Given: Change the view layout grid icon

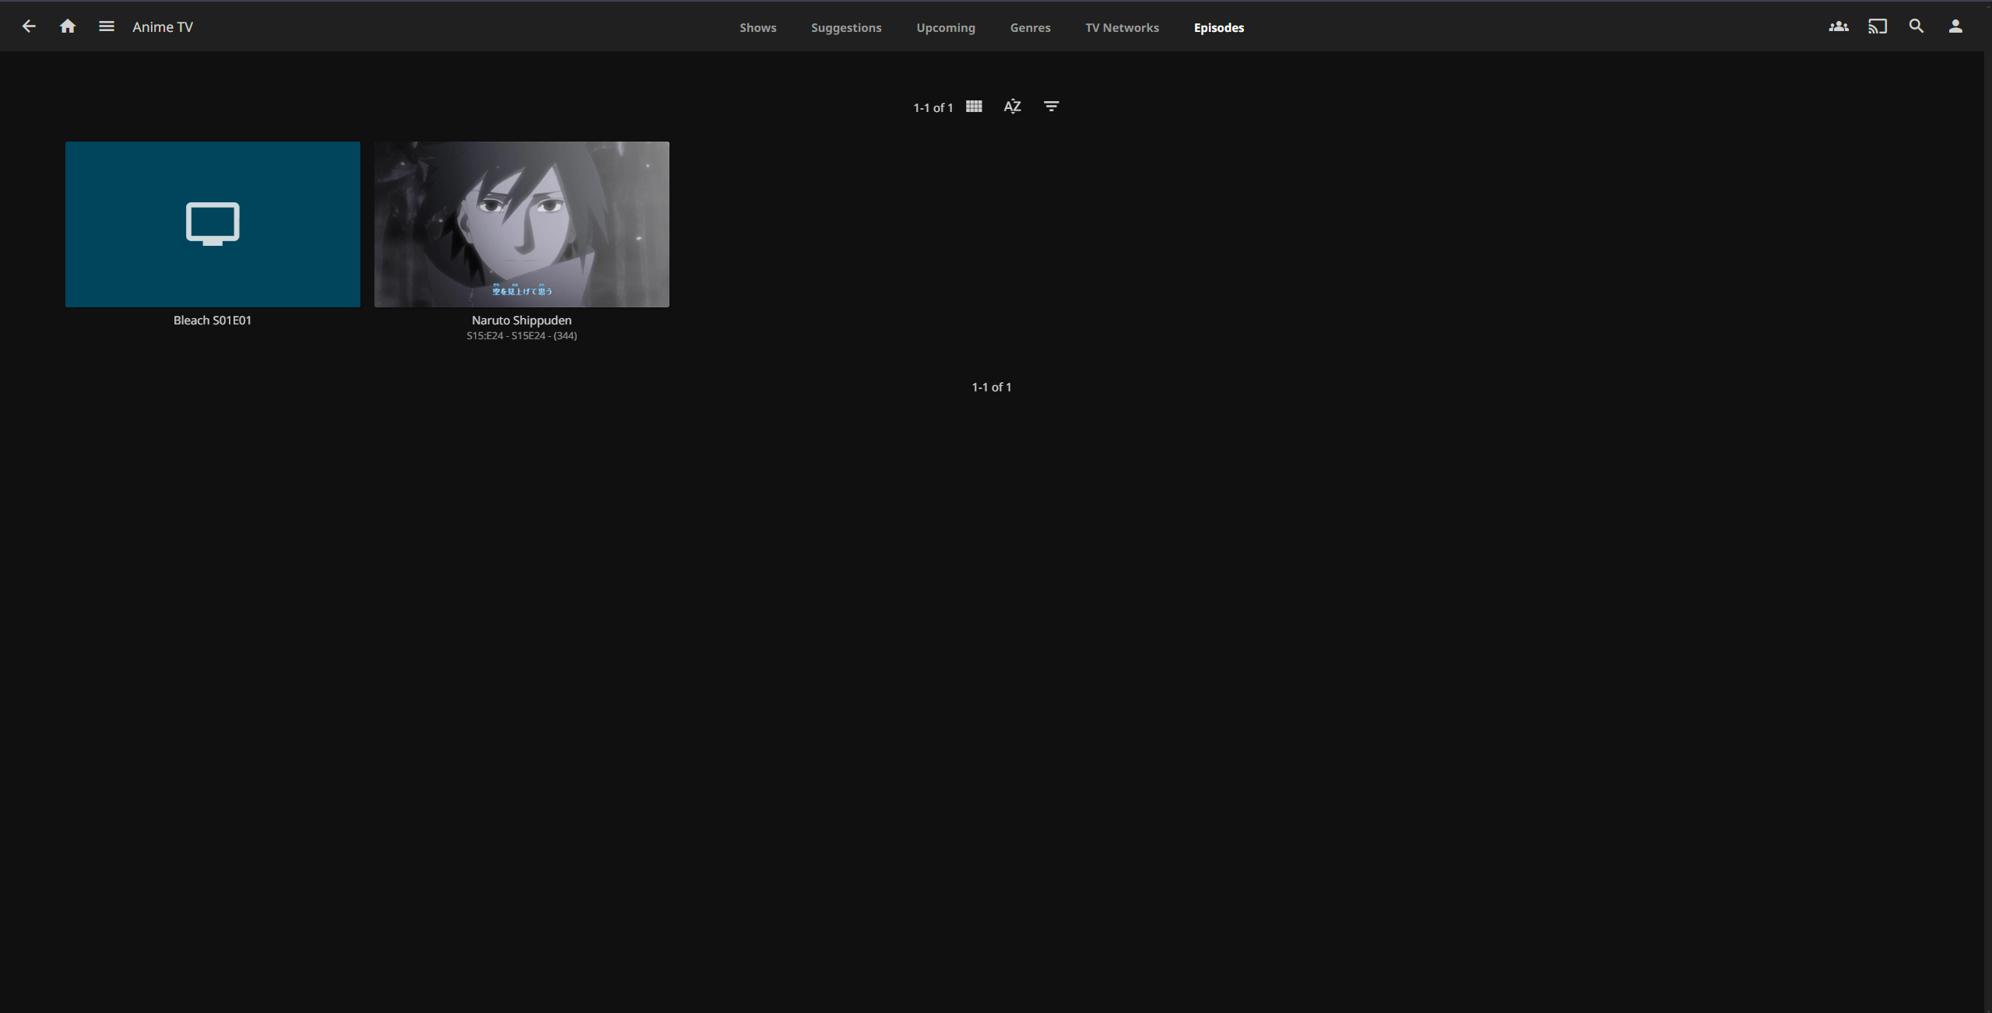Looking at the screenshot, I should point(974,107).
